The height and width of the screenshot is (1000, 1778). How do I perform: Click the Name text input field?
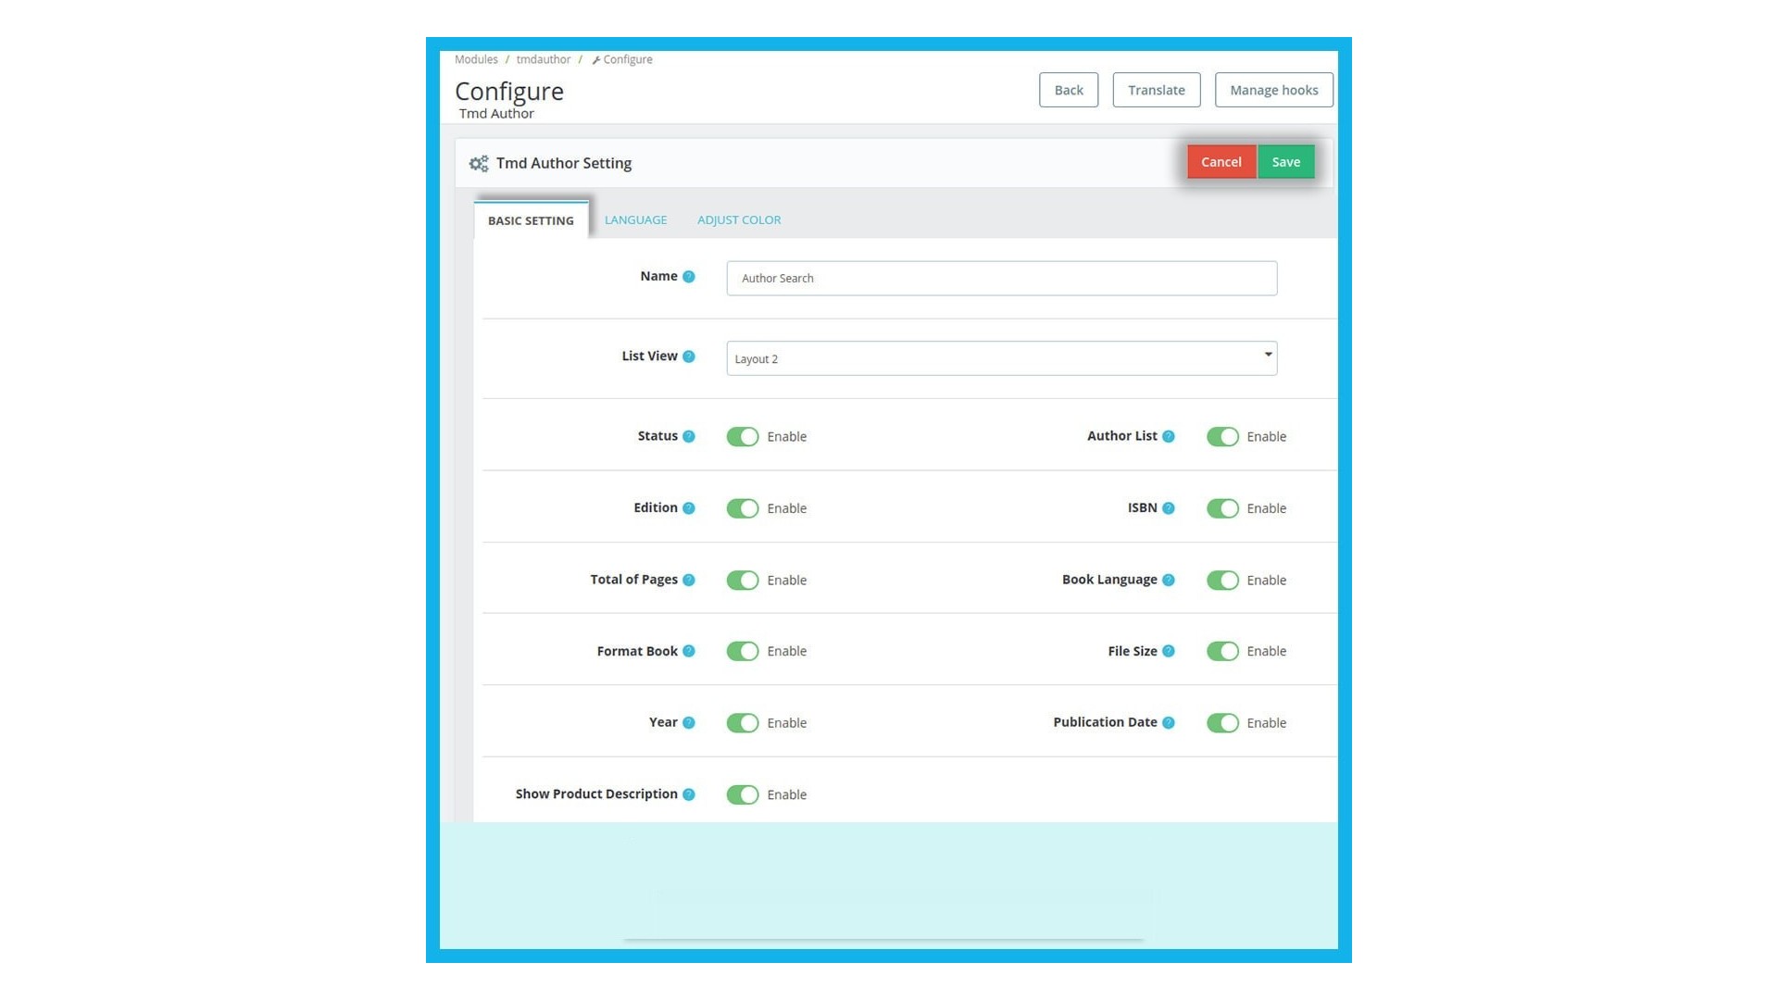click(x=1001, y=278)
